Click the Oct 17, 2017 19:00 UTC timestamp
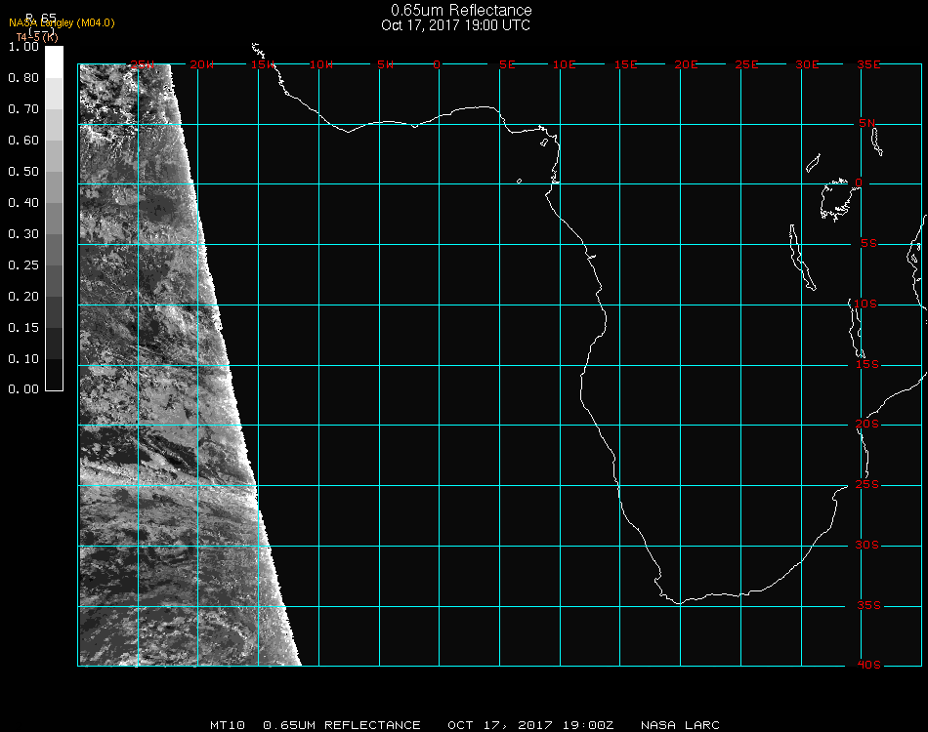 point(456,25)
